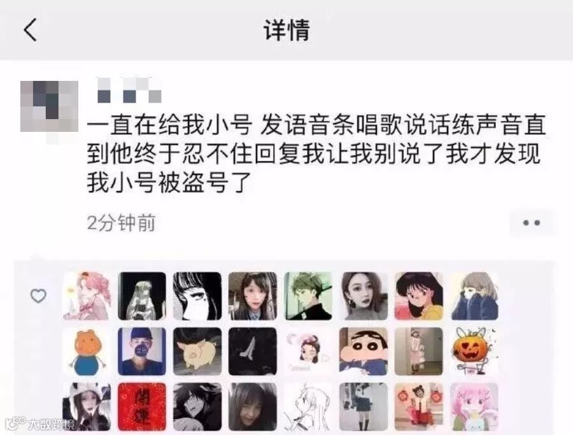Image resolution: width=573 pixels, height=435 pixels.
Task: Select the green-haired anime boy avatar
Action: (308, 296)
